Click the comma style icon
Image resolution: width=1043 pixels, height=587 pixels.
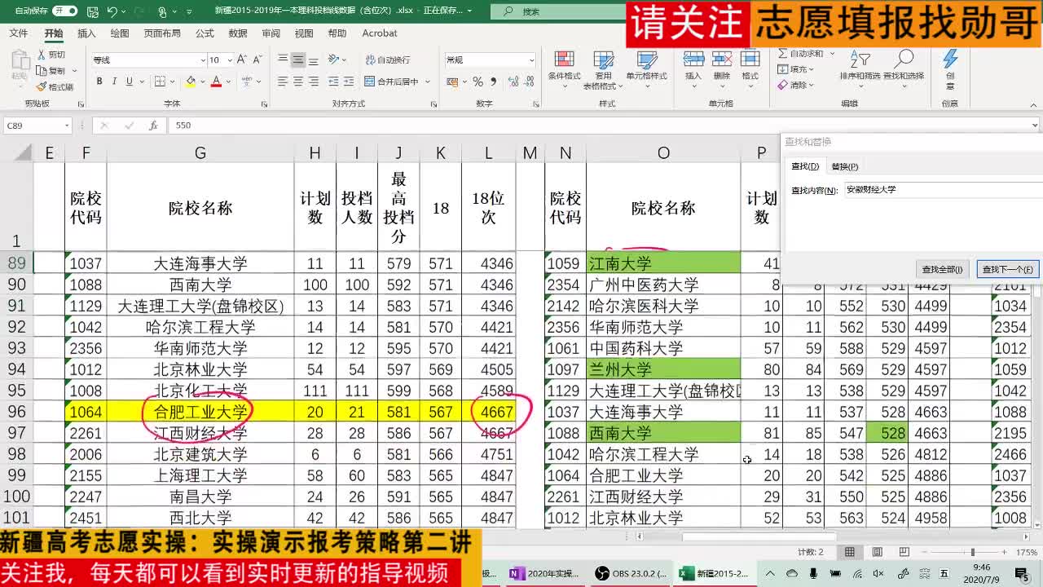[493, 82]
